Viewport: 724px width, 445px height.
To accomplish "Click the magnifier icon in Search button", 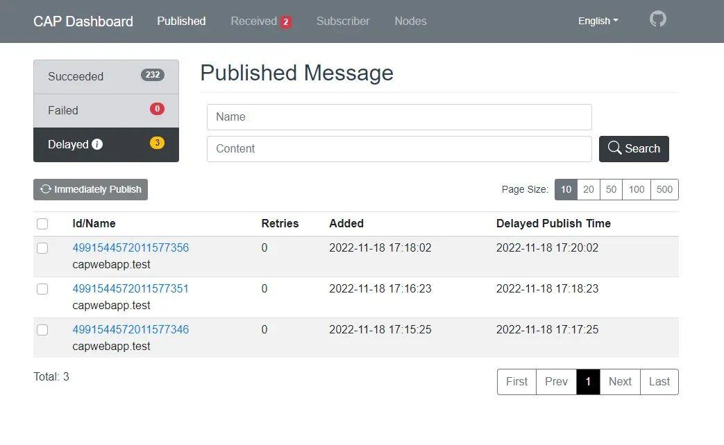I will point(614,148).
